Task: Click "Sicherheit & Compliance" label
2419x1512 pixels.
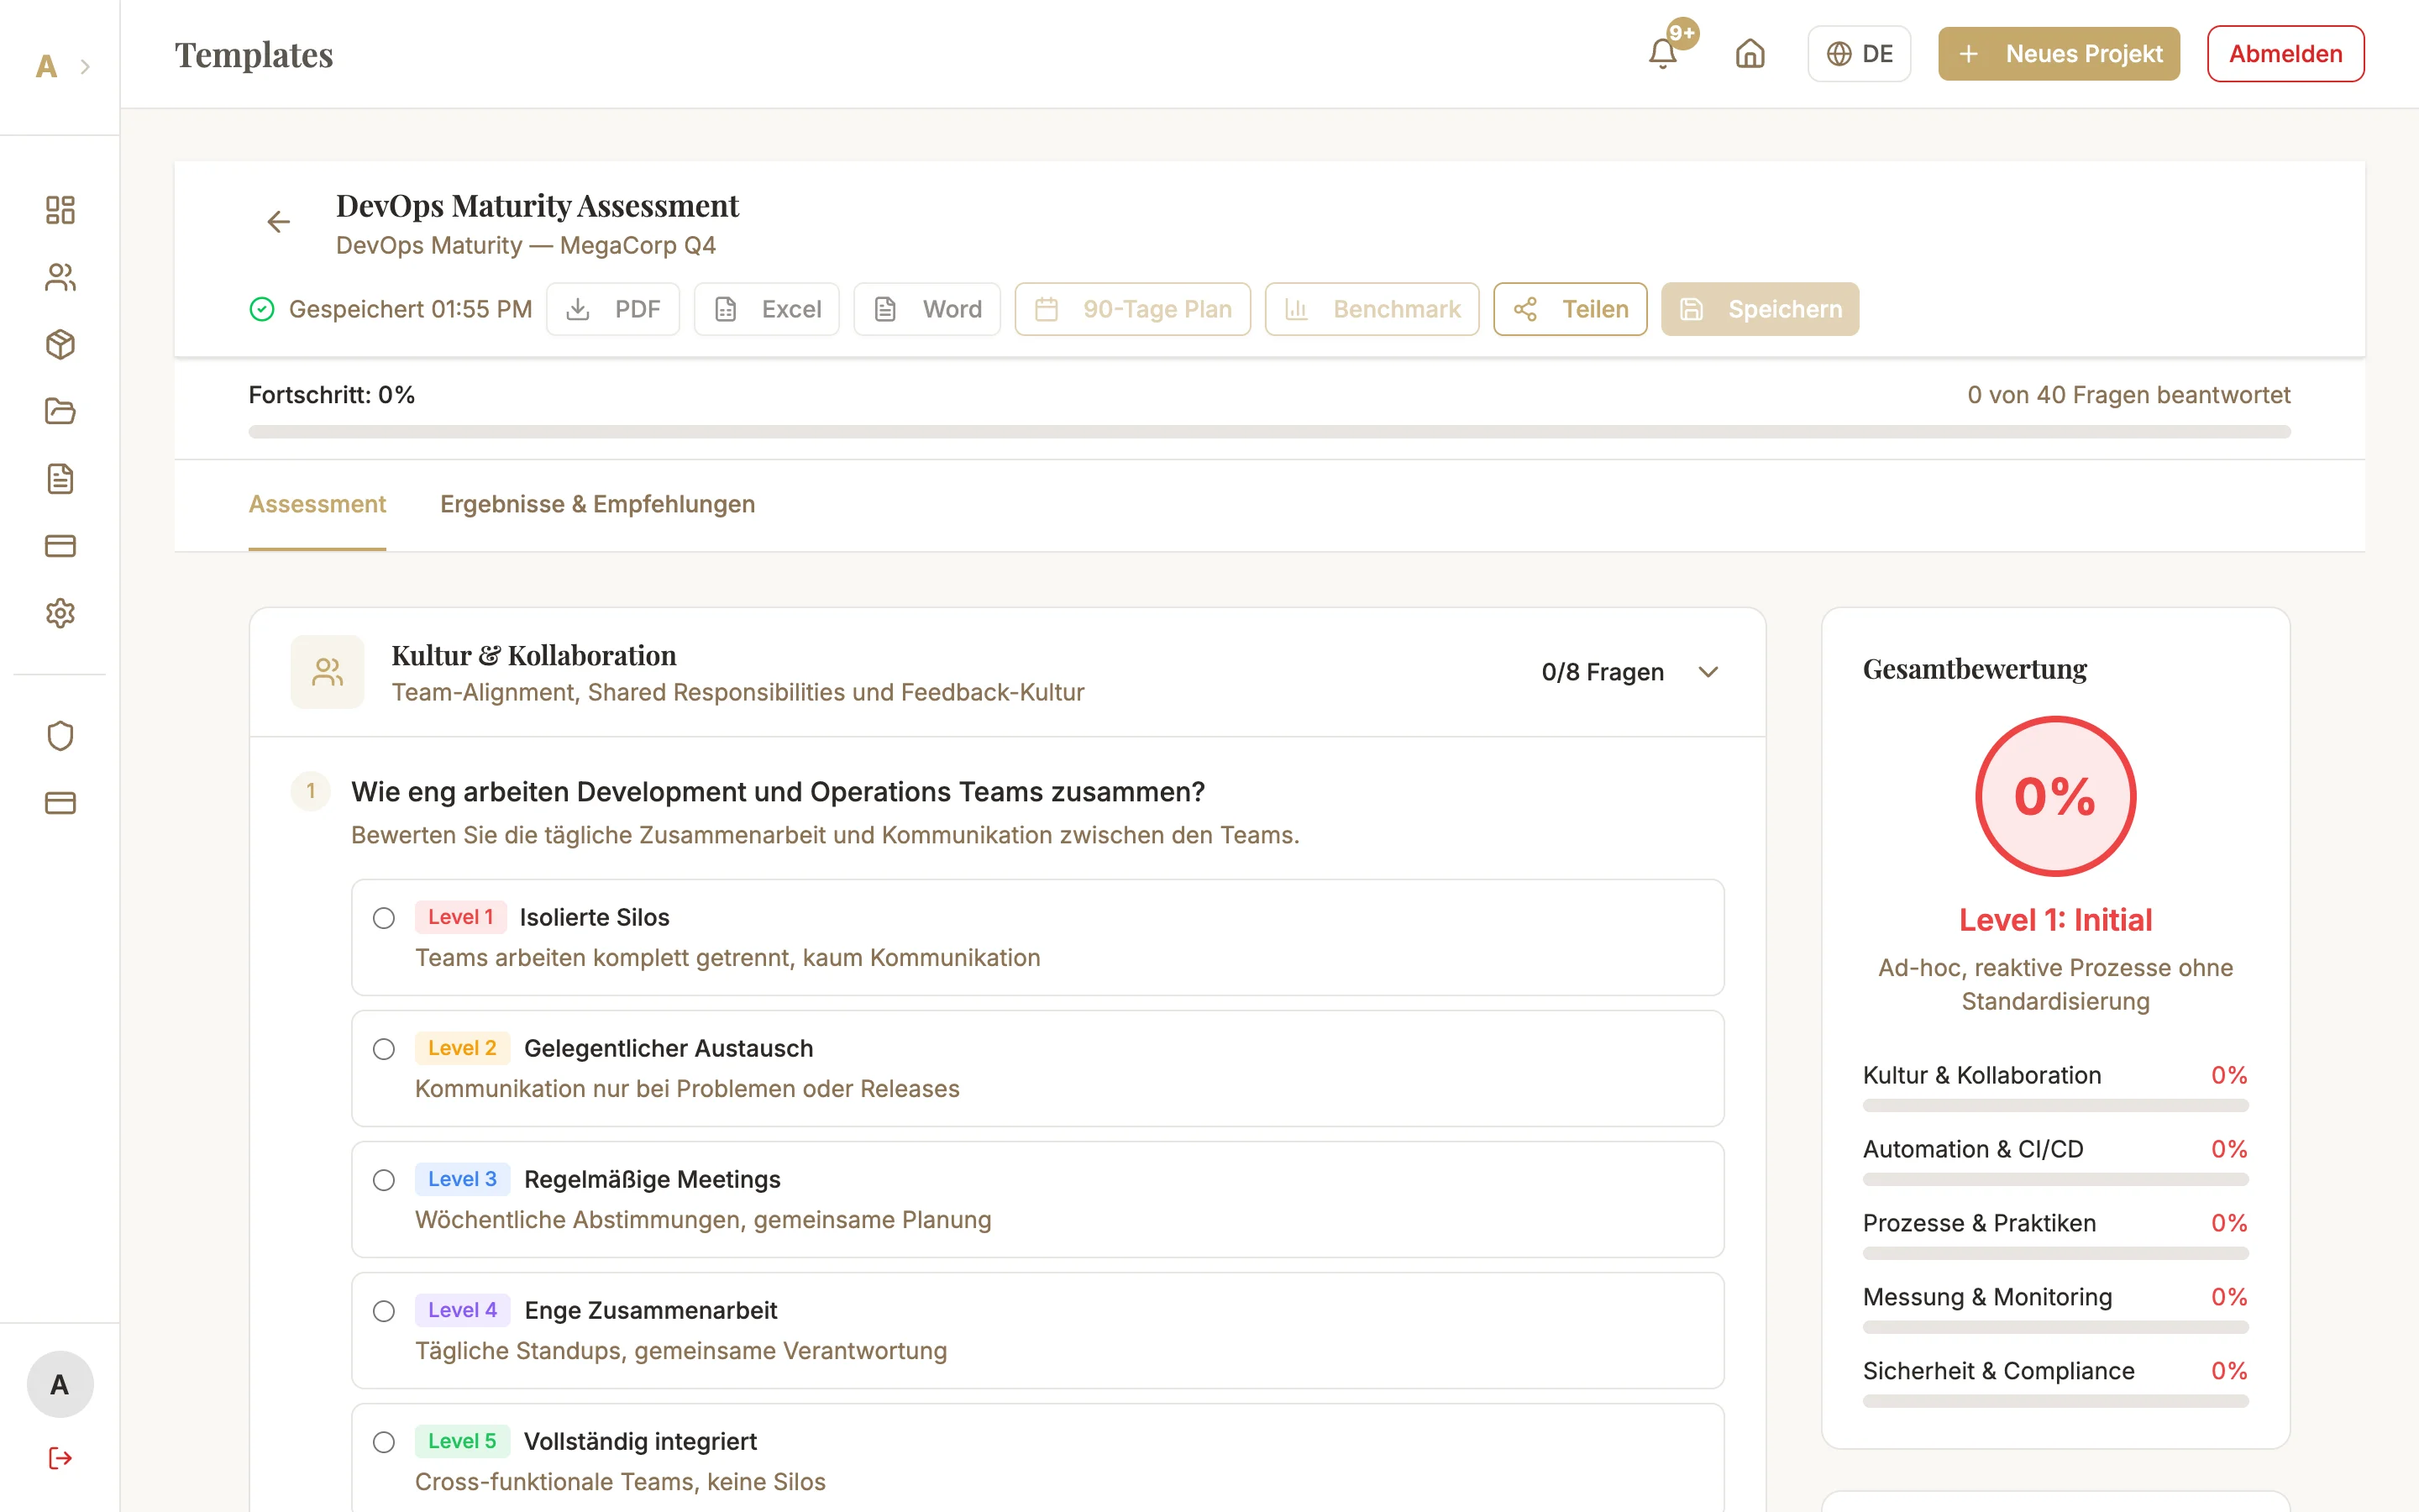Action: click(x=1998, y=1371)
